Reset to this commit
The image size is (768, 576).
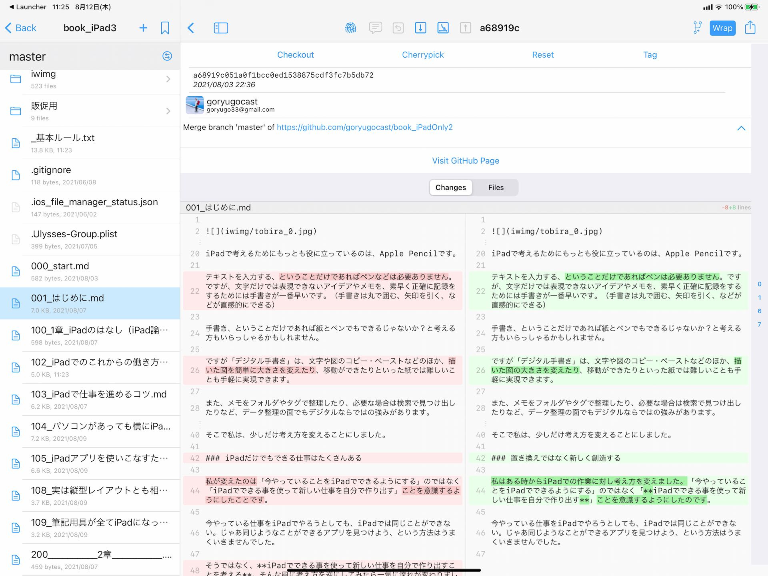[543, 55]
